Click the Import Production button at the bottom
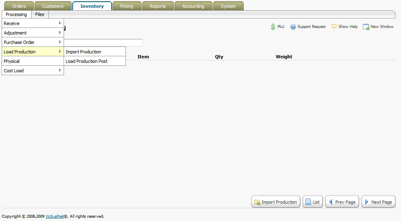The width and height of the screenshot is (401, 221). [276, 202]
